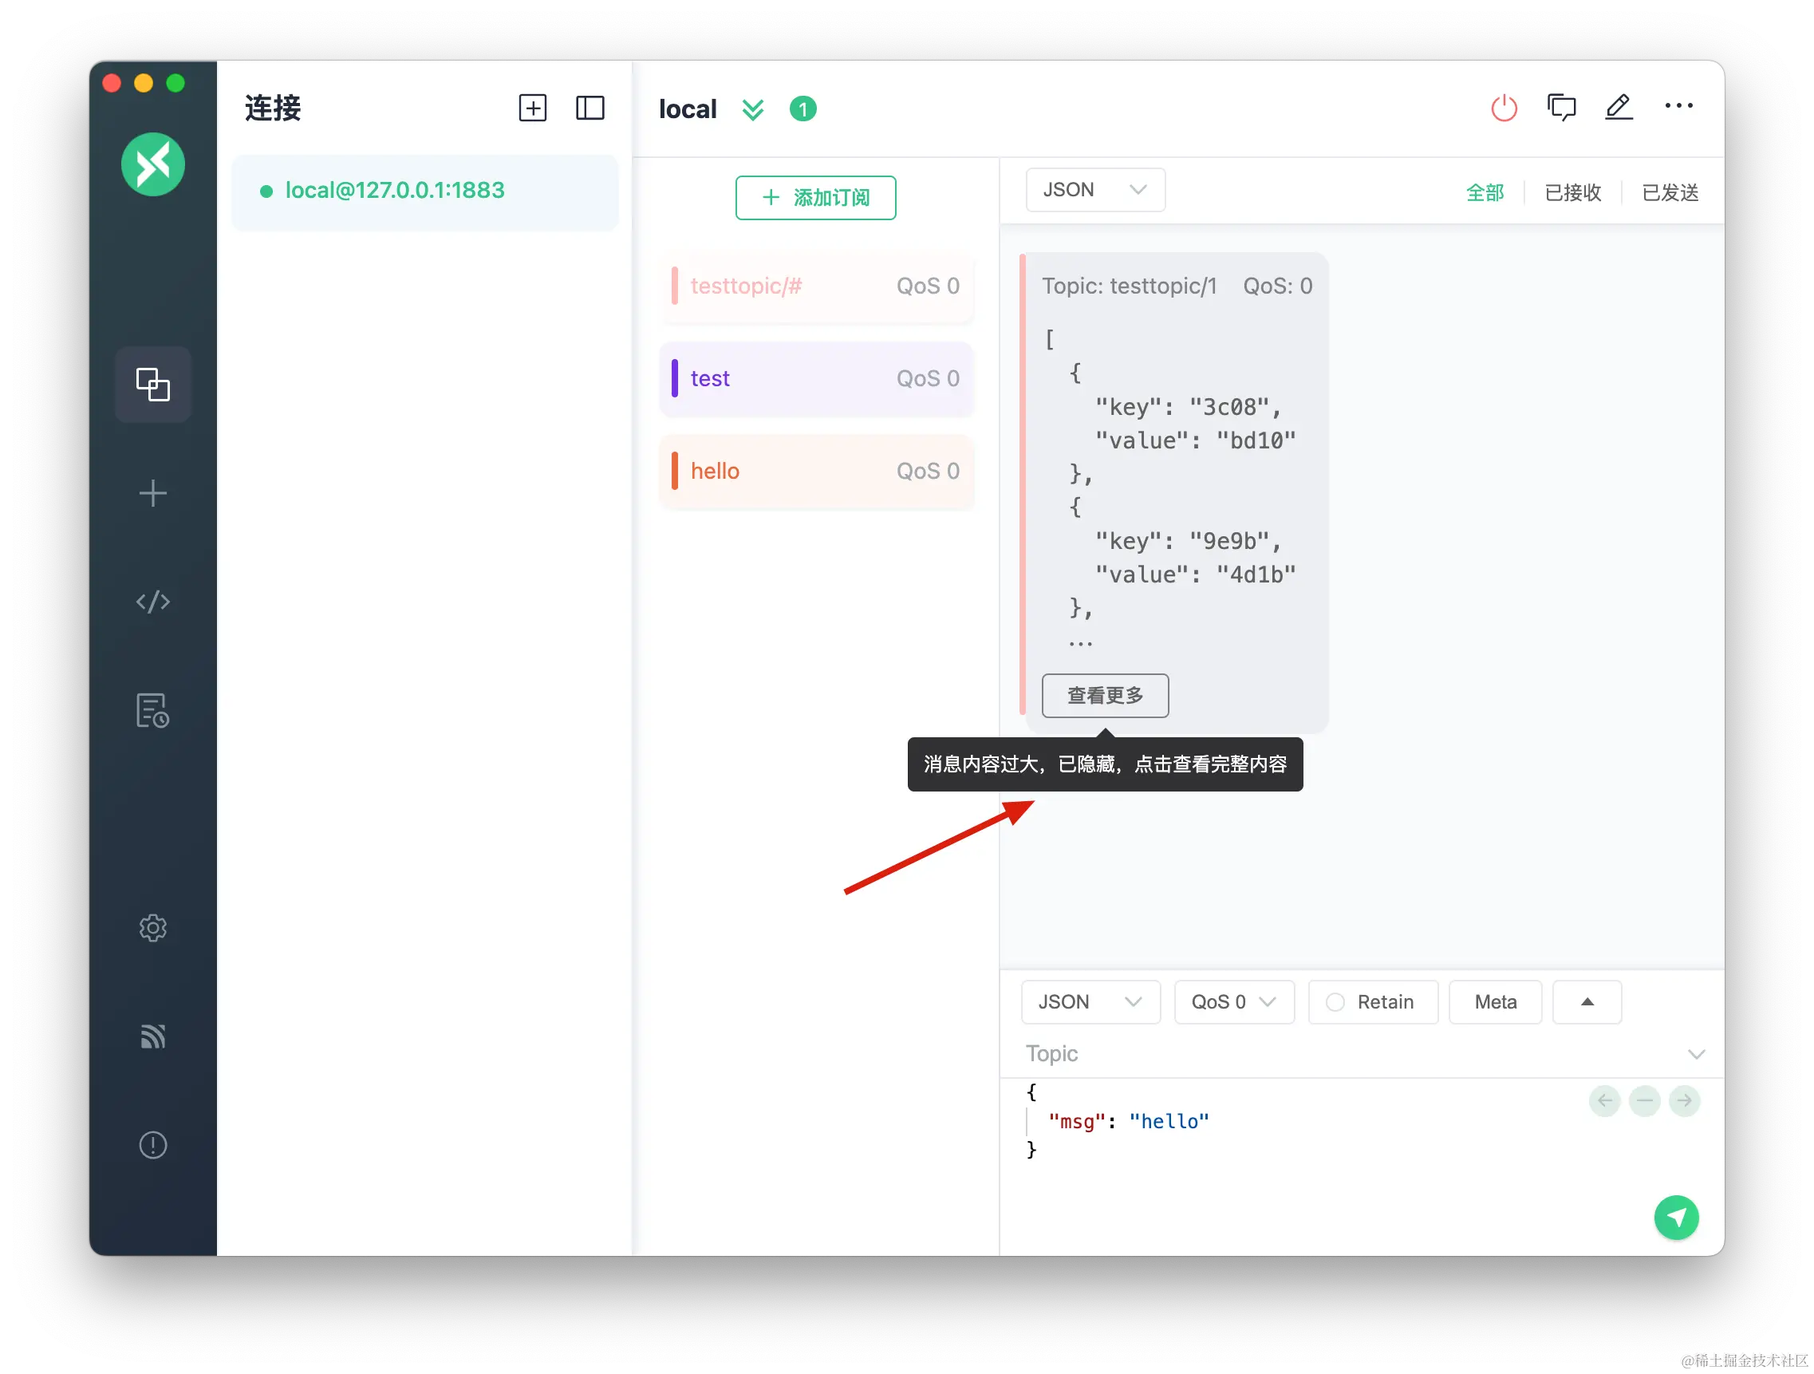Image resolution: width=1814 pixels, height=1374 pixels.
Task: Click the new connection plus box icon
Action: (533, 108)
